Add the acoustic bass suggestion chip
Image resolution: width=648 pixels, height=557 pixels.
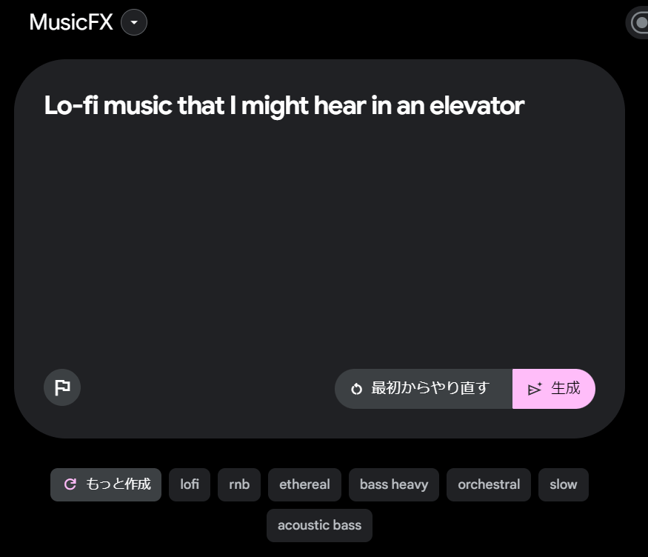point(319,526)
